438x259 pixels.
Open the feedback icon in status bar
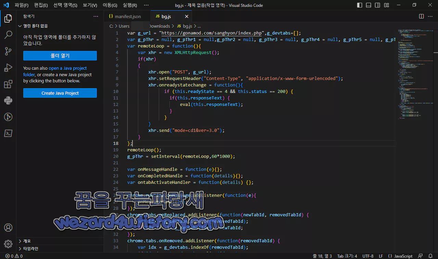[x=421, y=256]
